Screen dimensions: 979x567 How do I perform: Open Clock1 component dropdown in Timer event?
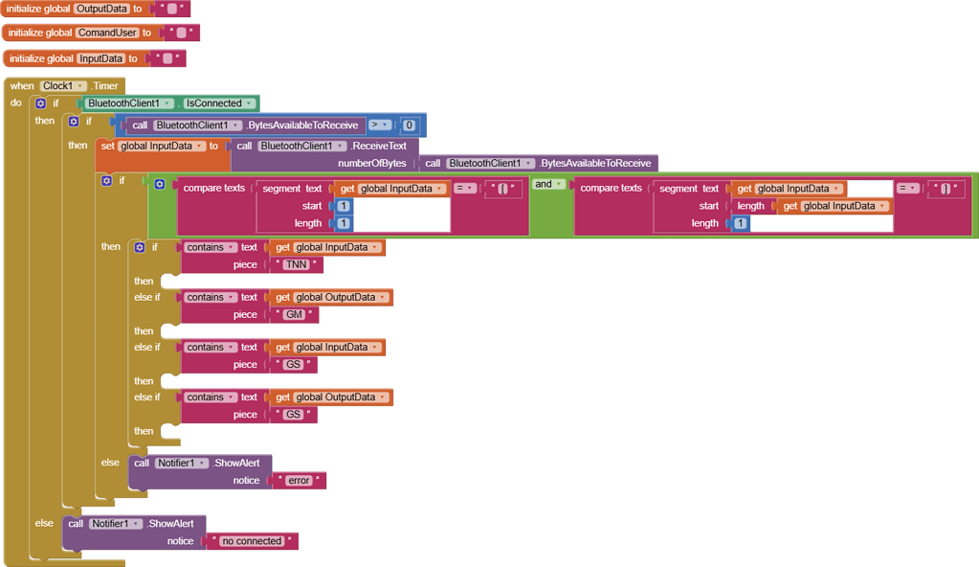click(x=64, y=86)
